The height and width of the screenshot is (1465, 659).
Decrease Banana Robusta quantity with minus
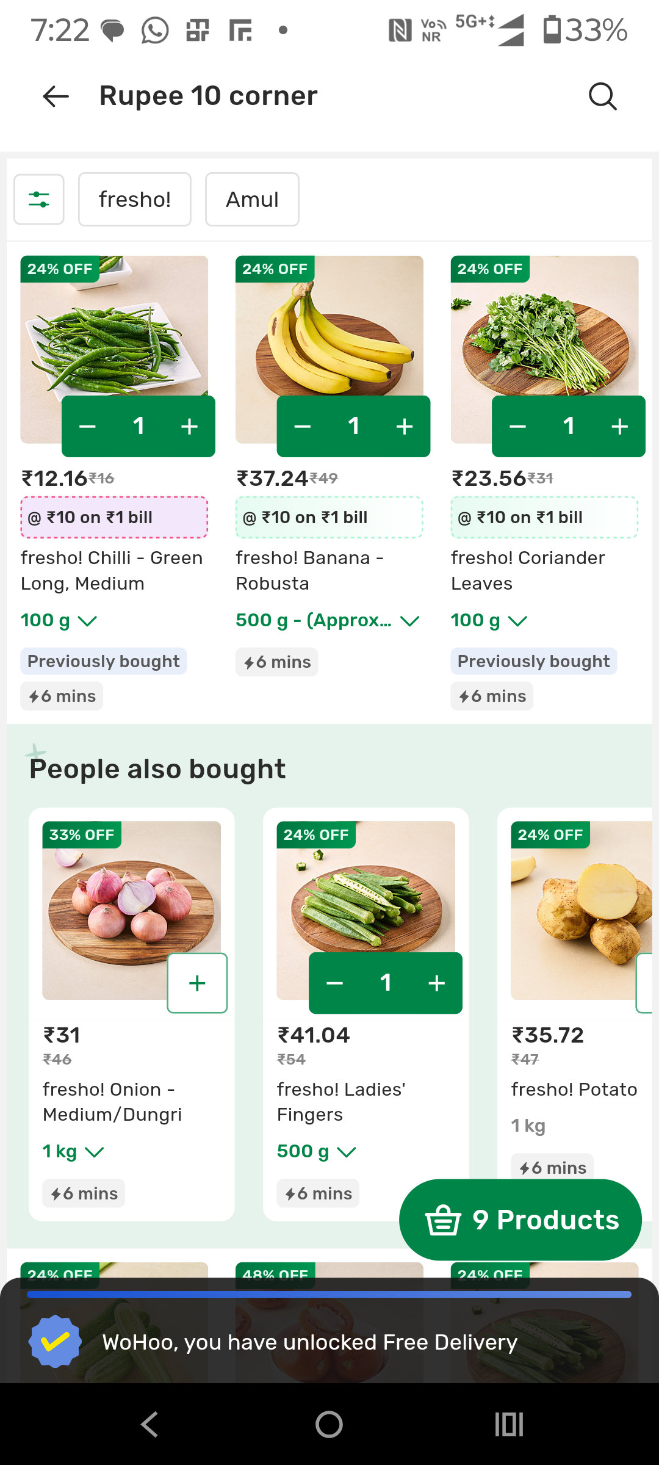click(x=303, y=427)
